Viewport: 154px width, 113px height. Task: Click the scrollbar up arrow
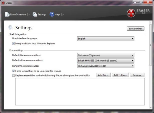pos(151,23)
